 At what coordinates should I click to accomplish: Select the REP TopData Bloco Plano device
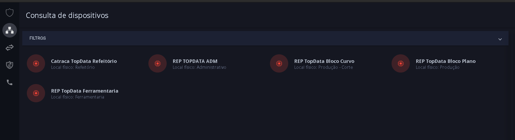445,61
